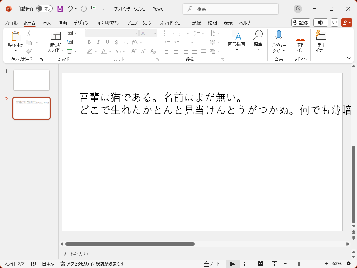Click the zoom slider handle
This screenshot has height=268, width=357.
(299, 264)
